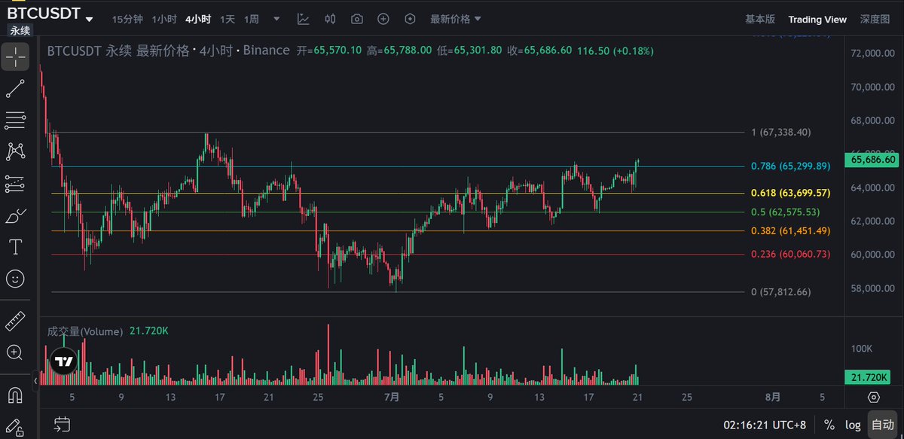Switch to 15分钟 interval

click(x=128, y=19)
